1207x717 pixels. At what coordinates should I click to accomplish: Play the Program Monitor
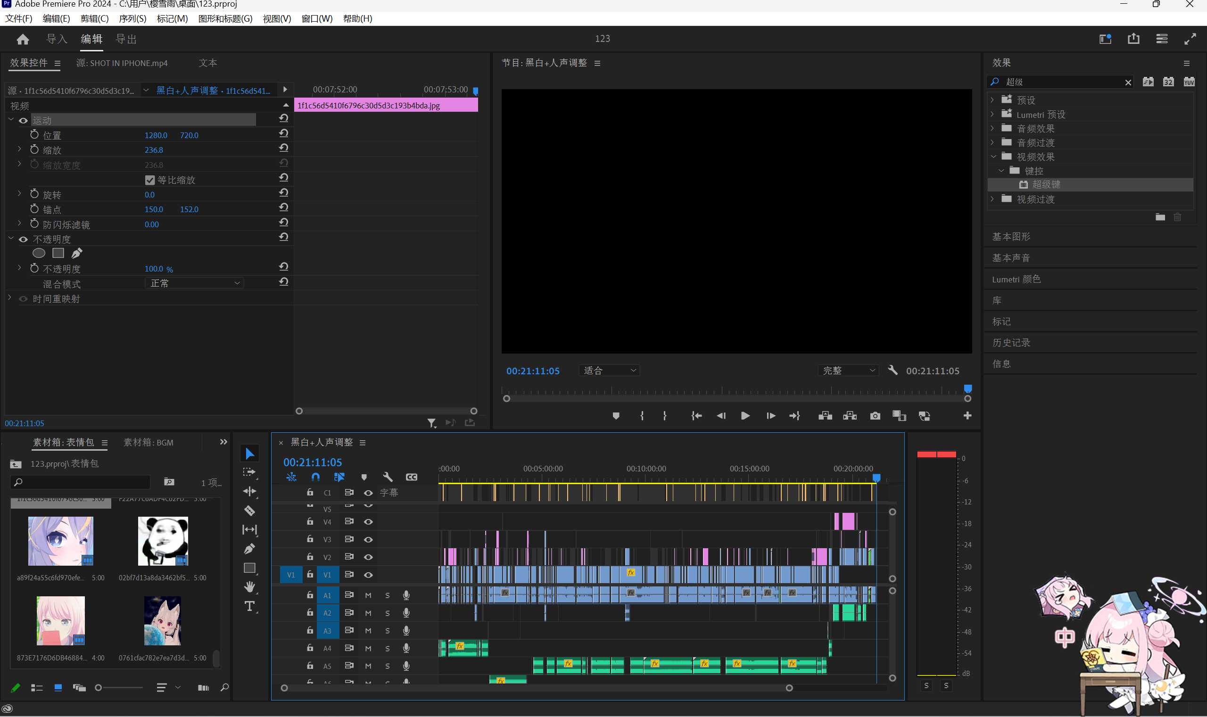coord(745,416)
